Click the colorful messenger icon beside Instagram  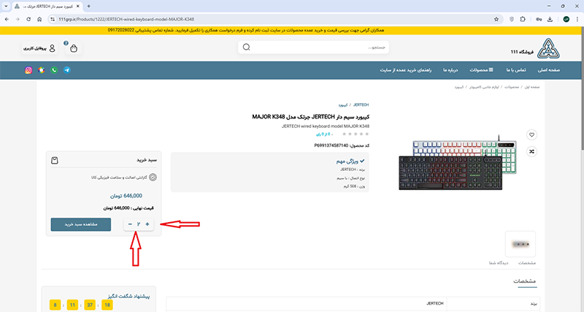coord(42,70)
